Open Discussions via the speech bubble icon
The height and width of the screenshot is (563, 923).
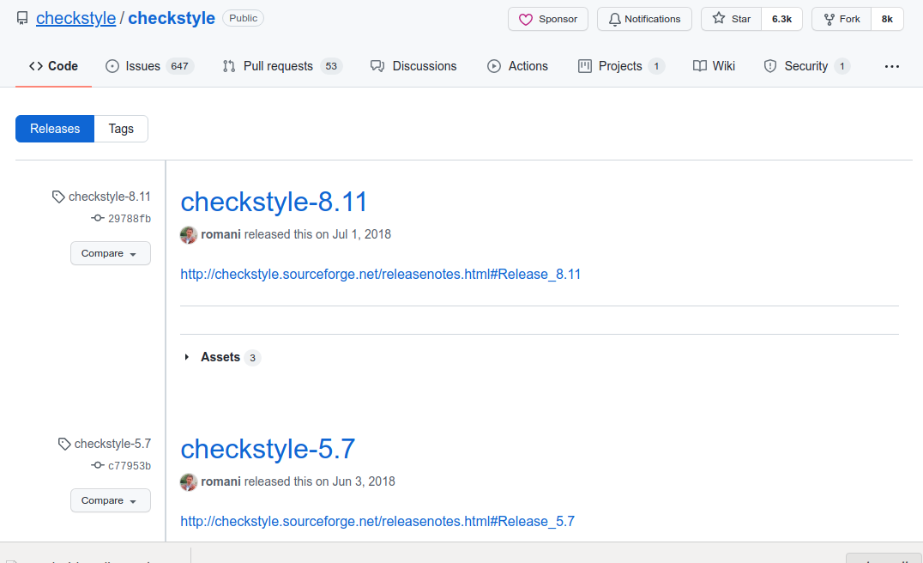coord(378,65)
